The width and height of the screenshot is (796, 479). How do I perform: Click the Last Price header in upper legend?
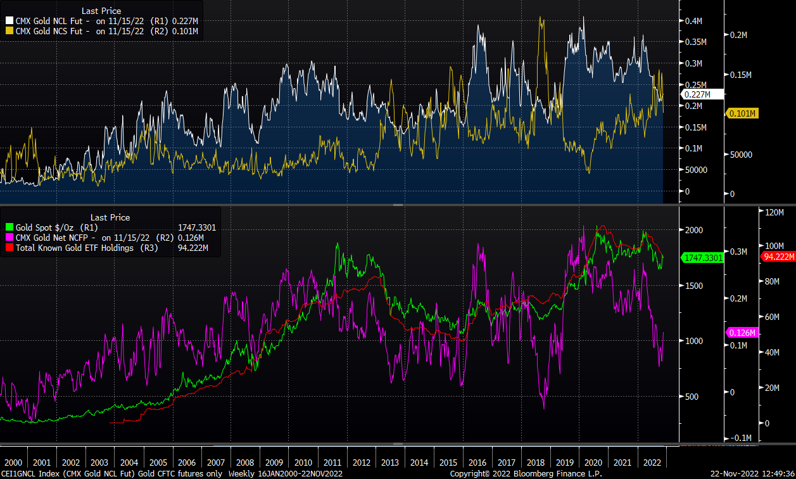pyautogui.click(x=102, y=11)
